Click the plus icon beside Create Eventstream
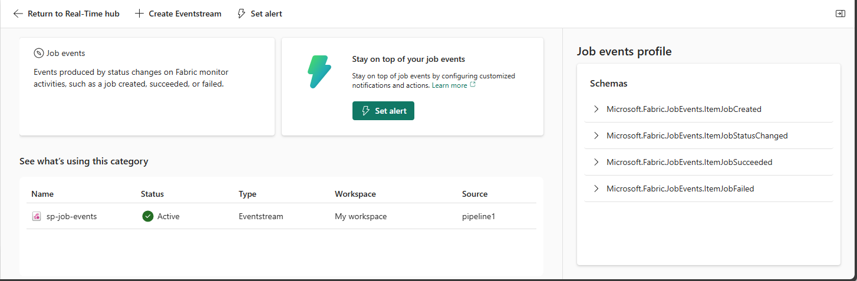The height and width of the screenshot is (281, 857). [139, 14]
